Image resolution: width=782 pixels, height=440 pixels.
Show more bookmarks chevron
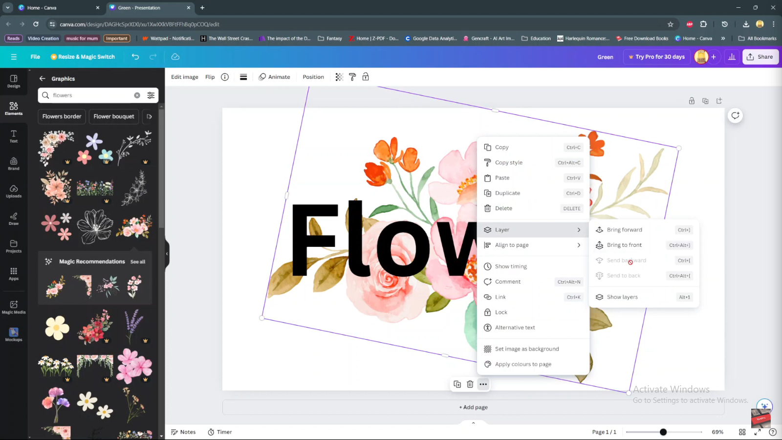pos(723,38)
